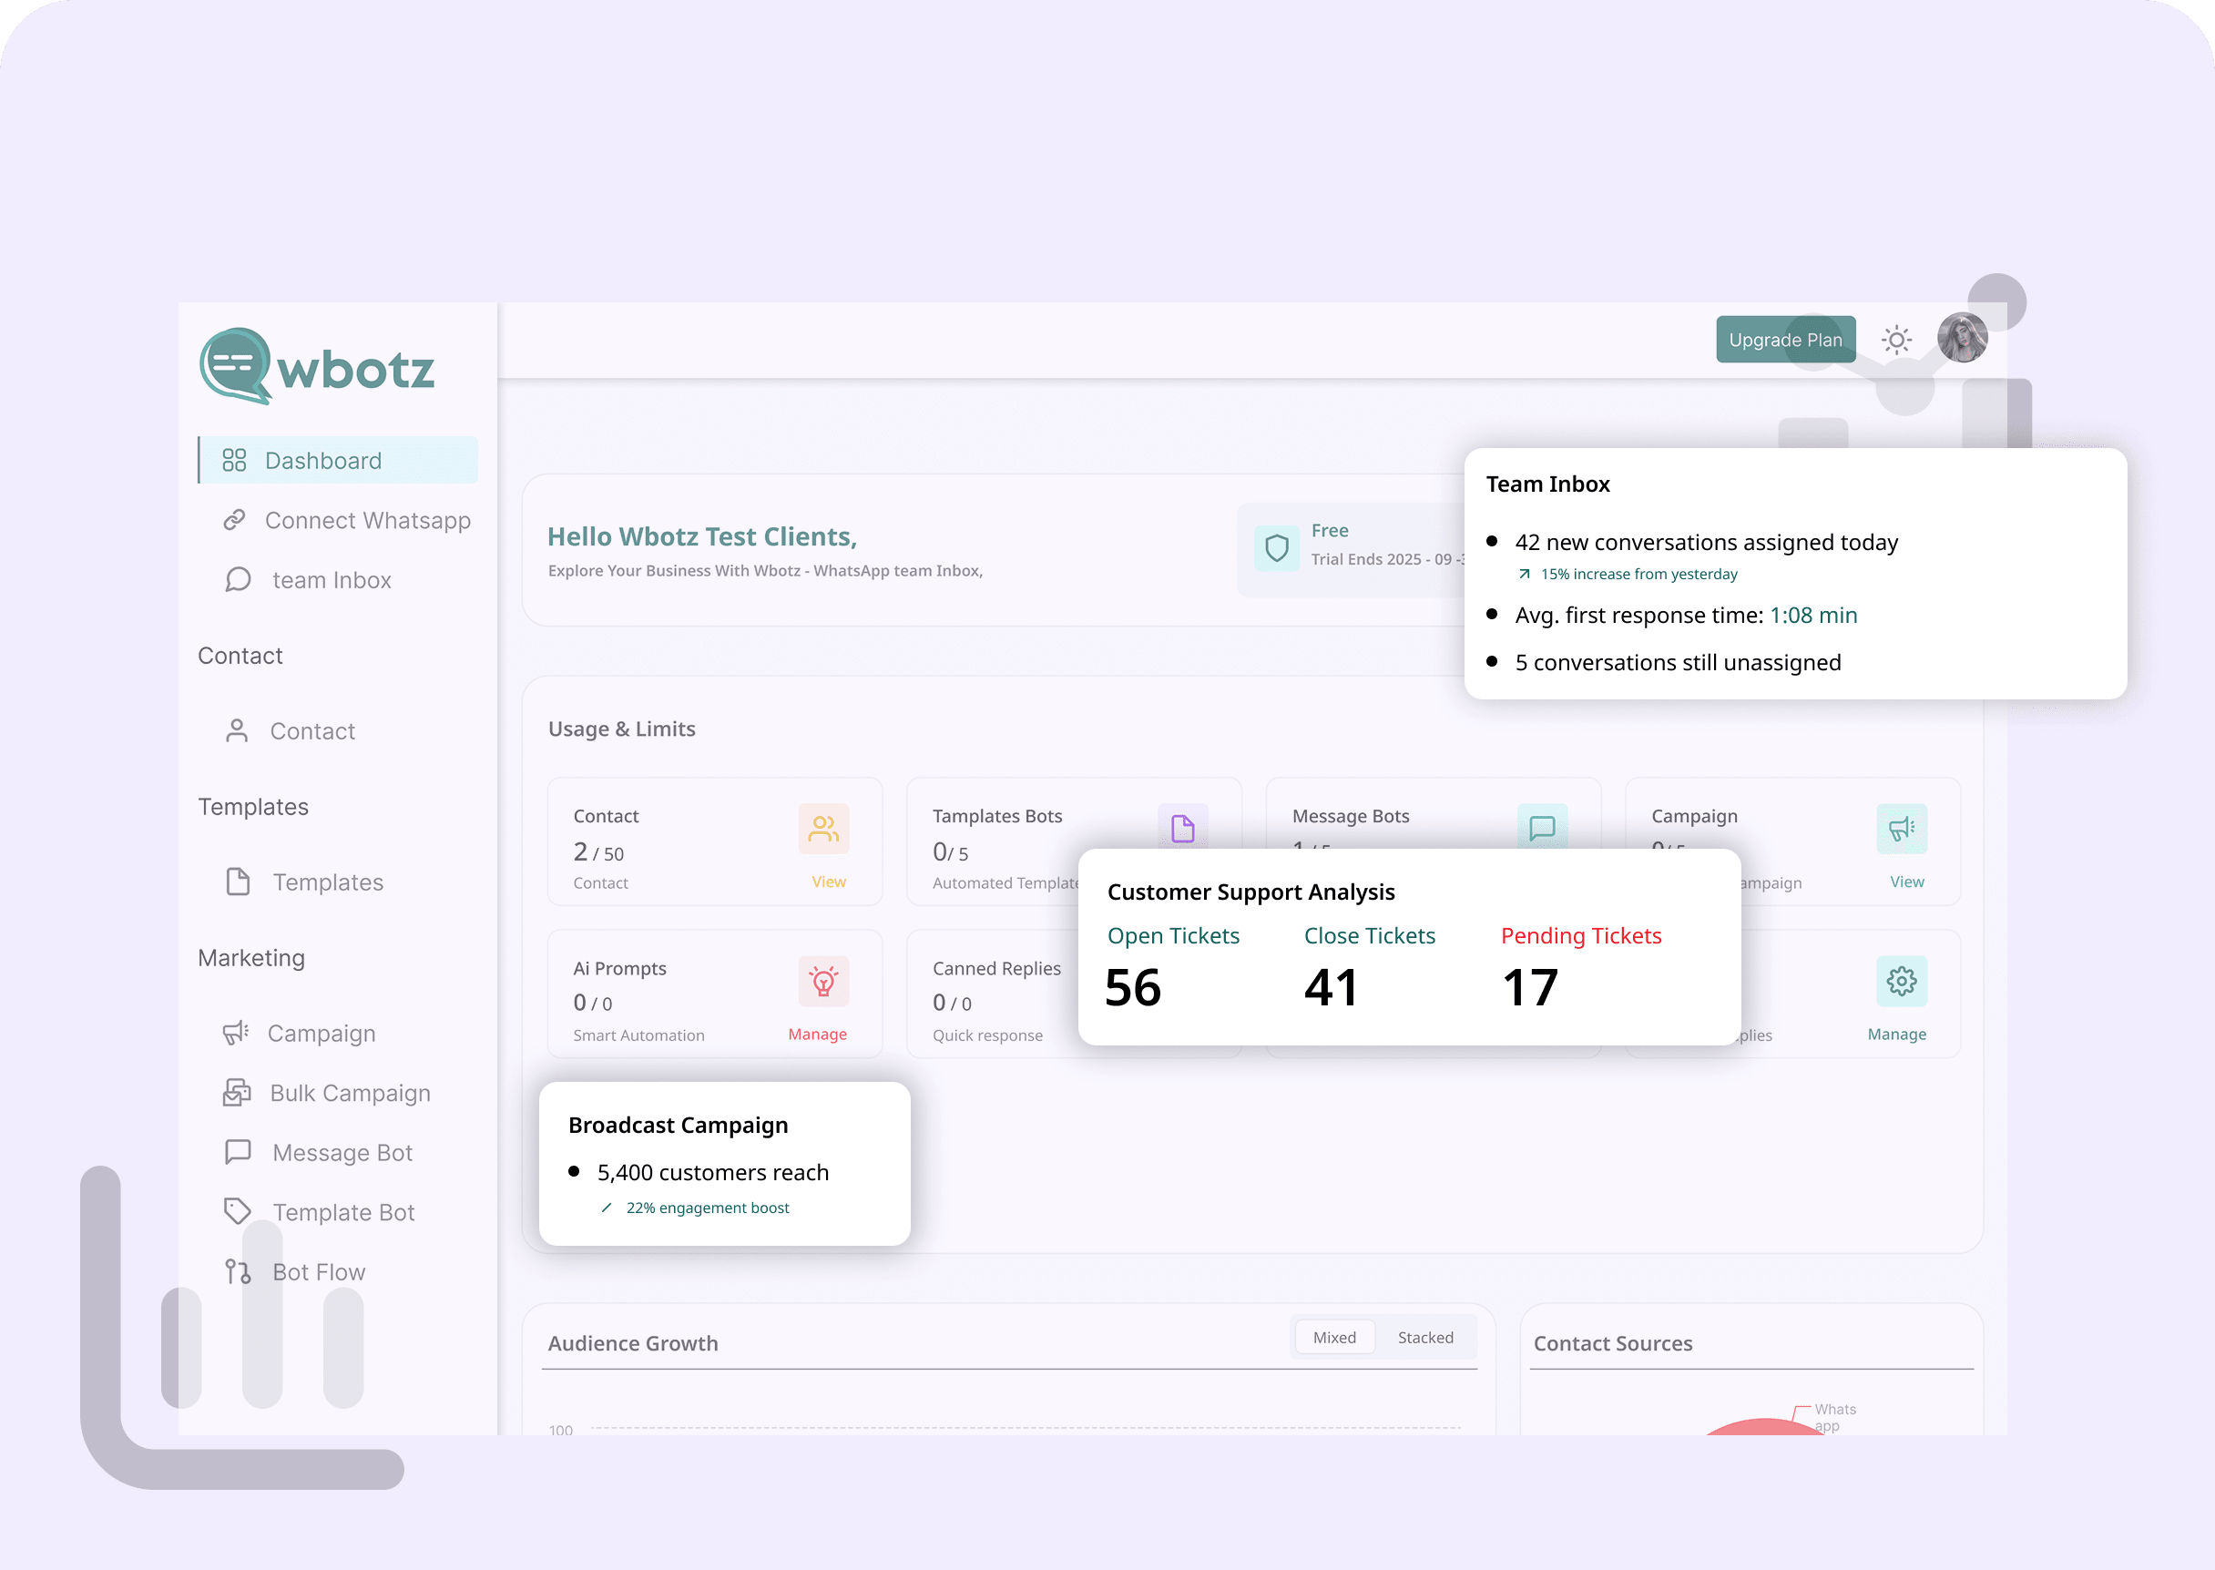Select Template Bot tag icon

238,1211
